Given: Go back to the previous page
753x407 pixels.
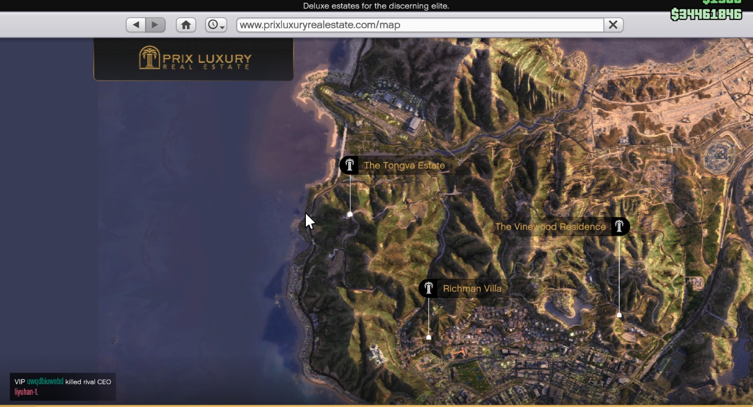Looking at the screenshot, I should [136, 25].
